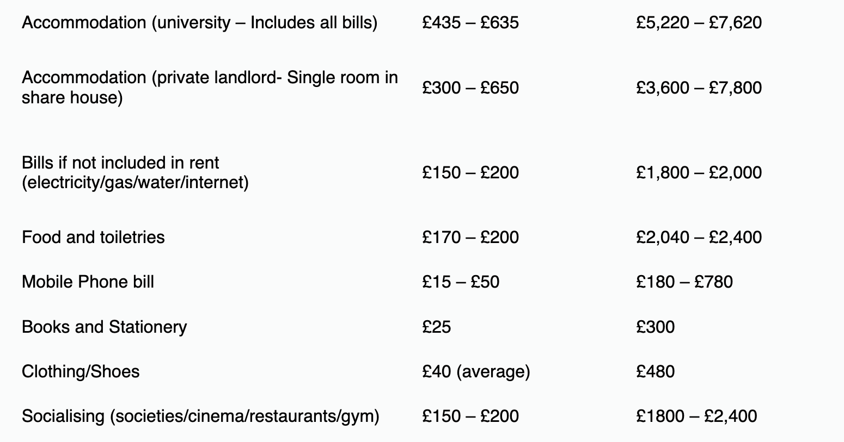
Task: Click the £3,600 – £7,800 yearly amount
Action: 699,88
